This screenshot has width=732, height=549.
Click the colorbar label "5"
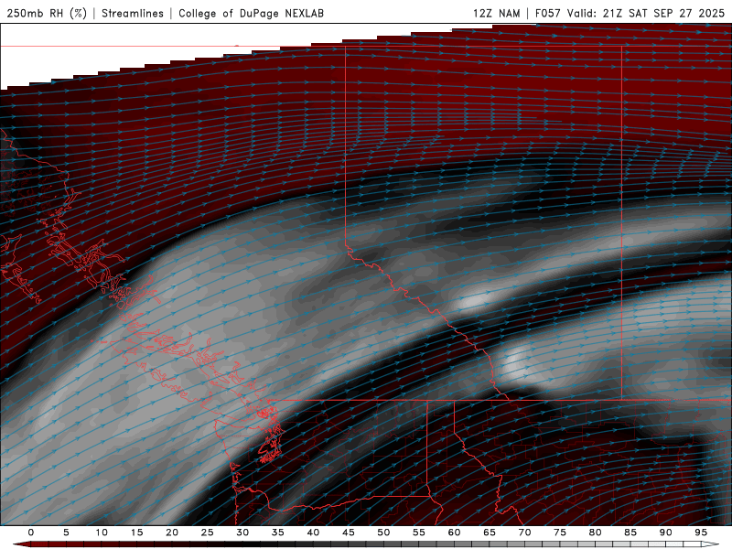(x=66, y=533)
